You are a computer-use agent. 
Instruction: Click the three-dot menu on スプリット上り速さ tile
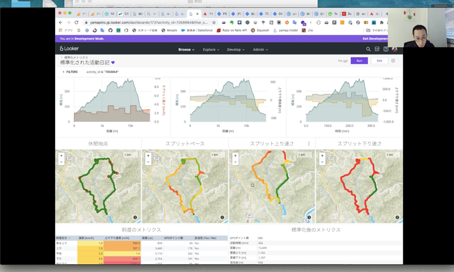point(309,143)
